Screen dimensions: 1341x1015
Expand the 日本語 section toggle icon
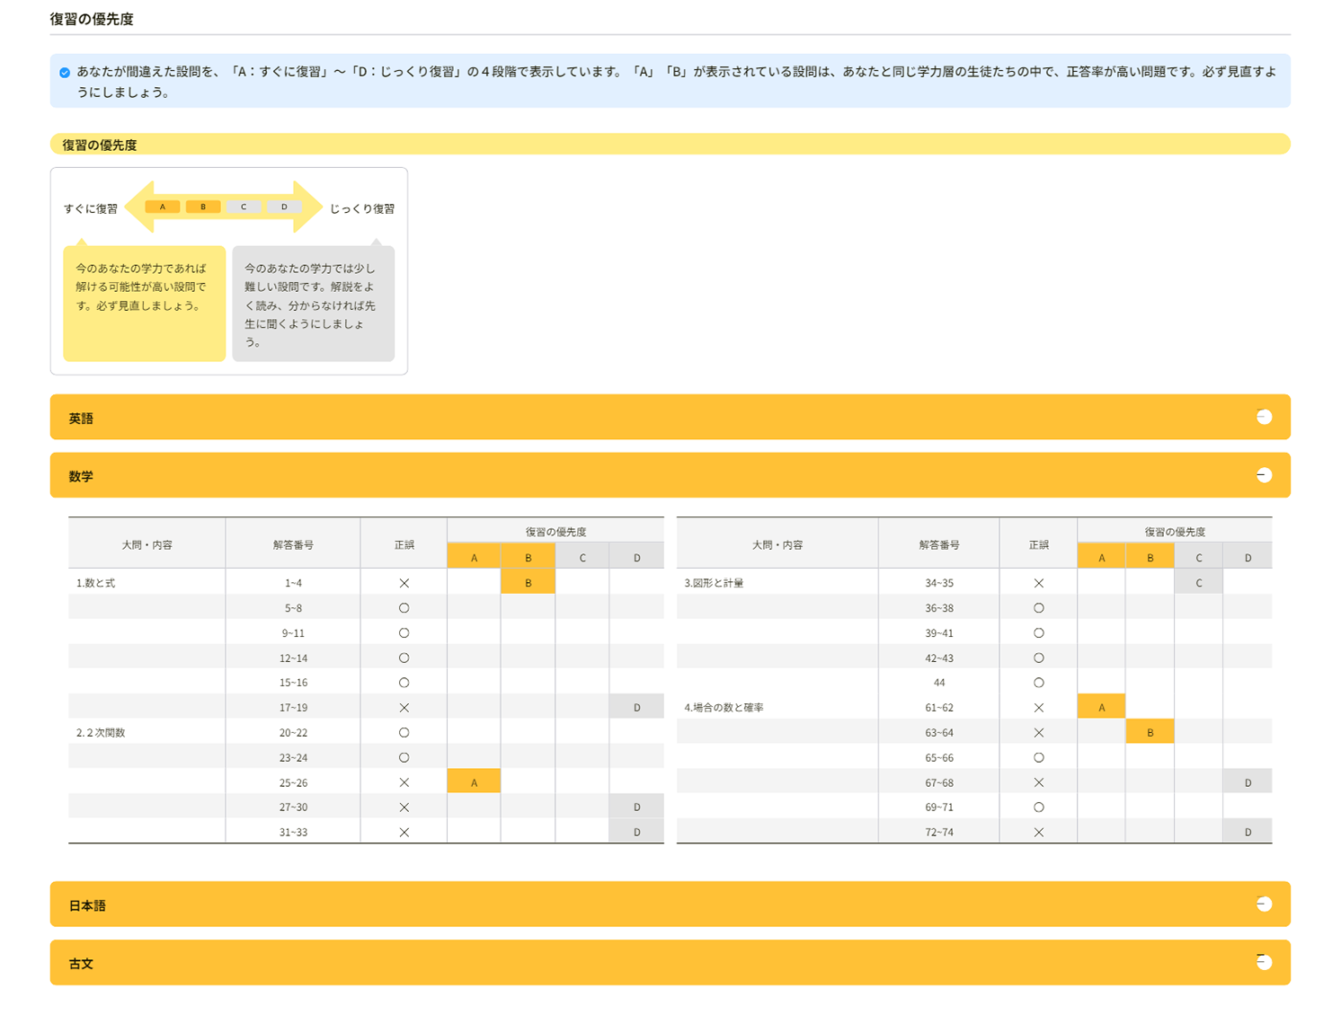pyautogui.click(x=1264, y=905)
